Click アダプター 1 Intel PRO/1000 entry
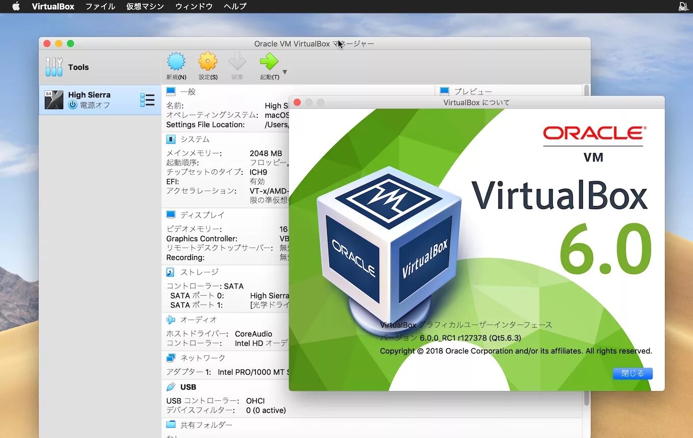 click(227, 372)
